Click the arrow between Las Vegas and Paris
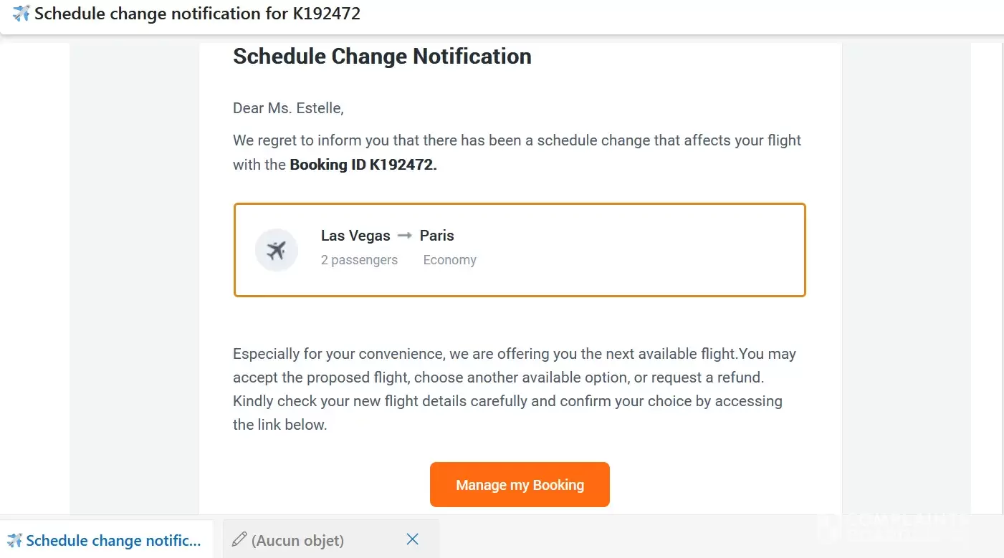The width and height of the screenshot is (1004, 558). click(x=405, y=236)
